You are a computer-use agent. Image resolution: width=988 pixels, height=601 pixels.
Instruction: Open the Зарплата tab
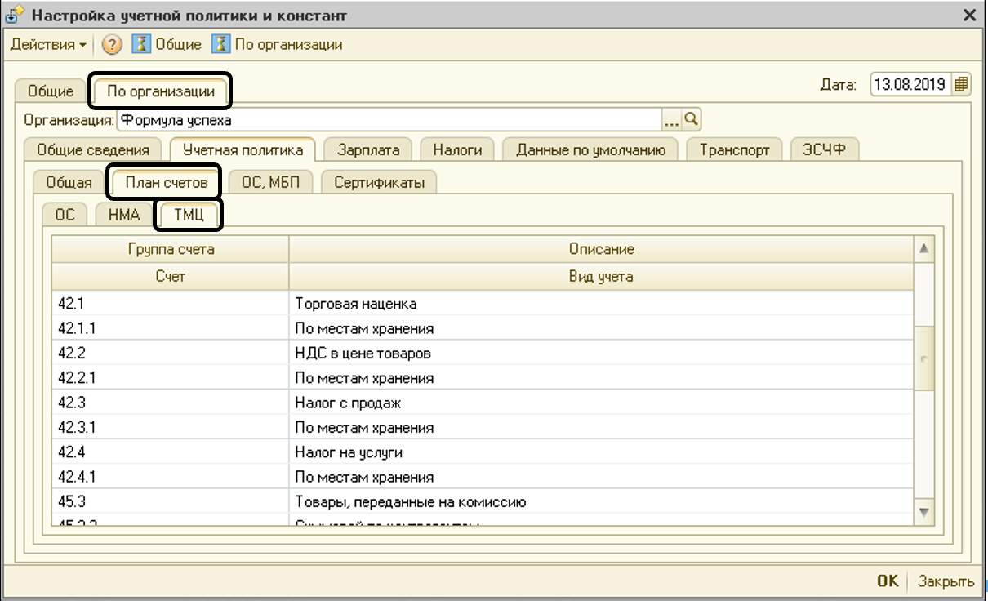[368, 150]
